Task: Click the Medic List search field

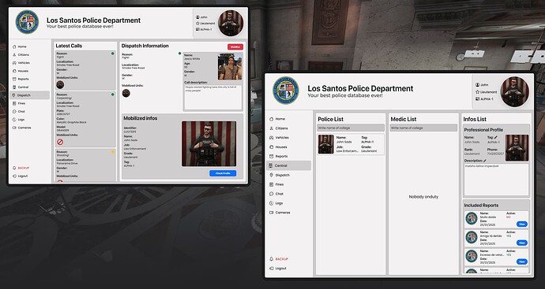Action: (423, 128)
